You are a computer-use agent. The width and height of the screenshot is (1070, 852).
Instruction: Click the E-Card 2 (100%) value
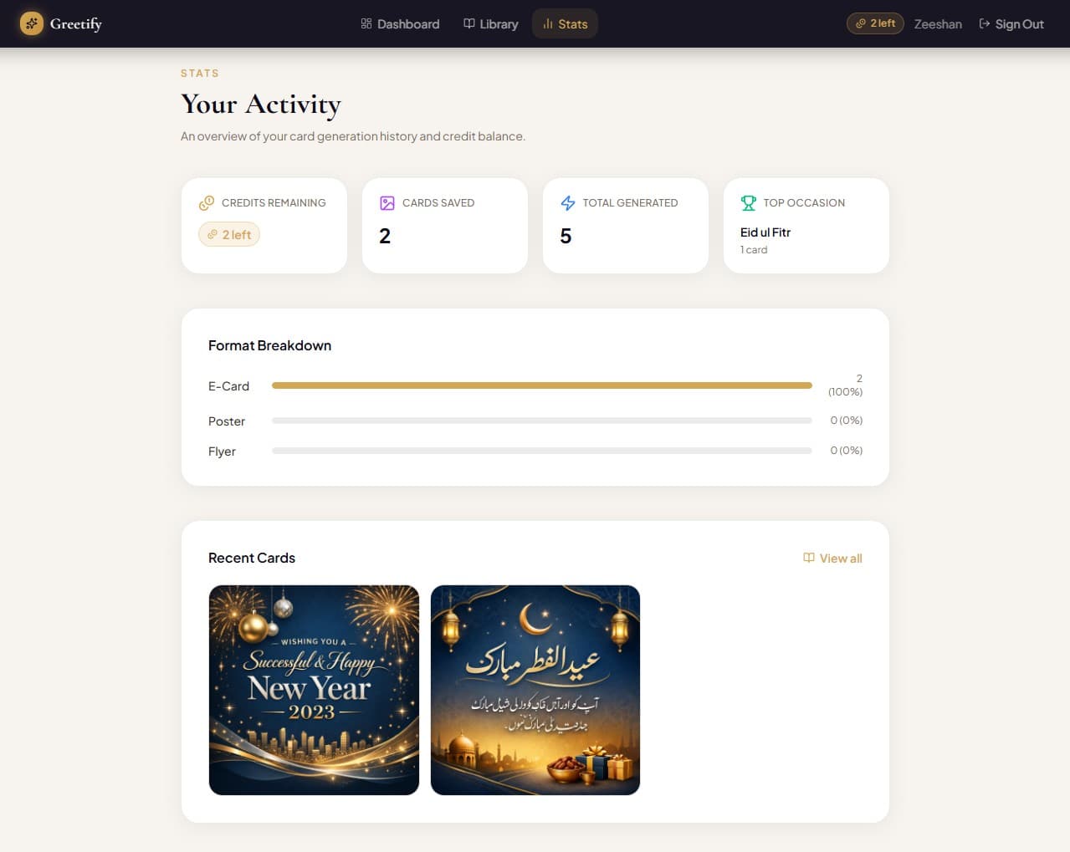point(845,385)
